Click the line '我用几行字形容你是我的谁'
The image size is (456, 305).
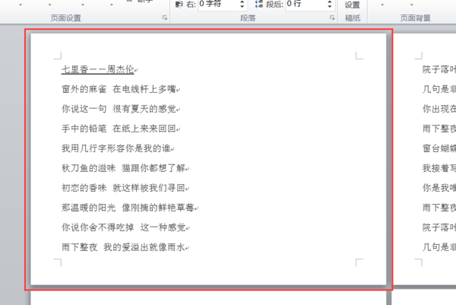[x=116, y=148]
